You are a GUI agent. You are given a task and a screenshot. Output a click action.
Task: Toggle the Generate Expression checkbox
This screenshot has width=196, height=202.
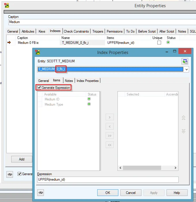coord(39,88)
